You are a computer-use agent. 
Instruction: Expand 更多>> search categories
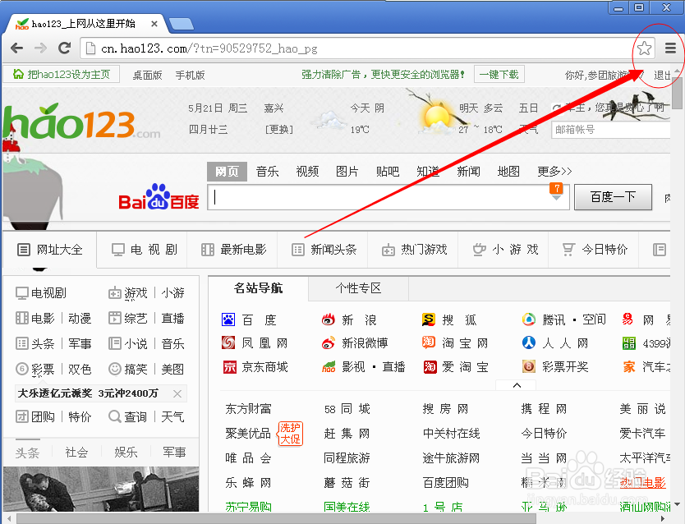pos(554,171)
